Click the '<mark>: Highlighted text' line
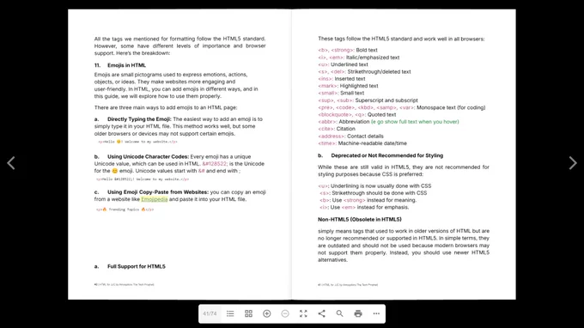The width and height of the screenshot is (584, 328). [x=348, y=86]
